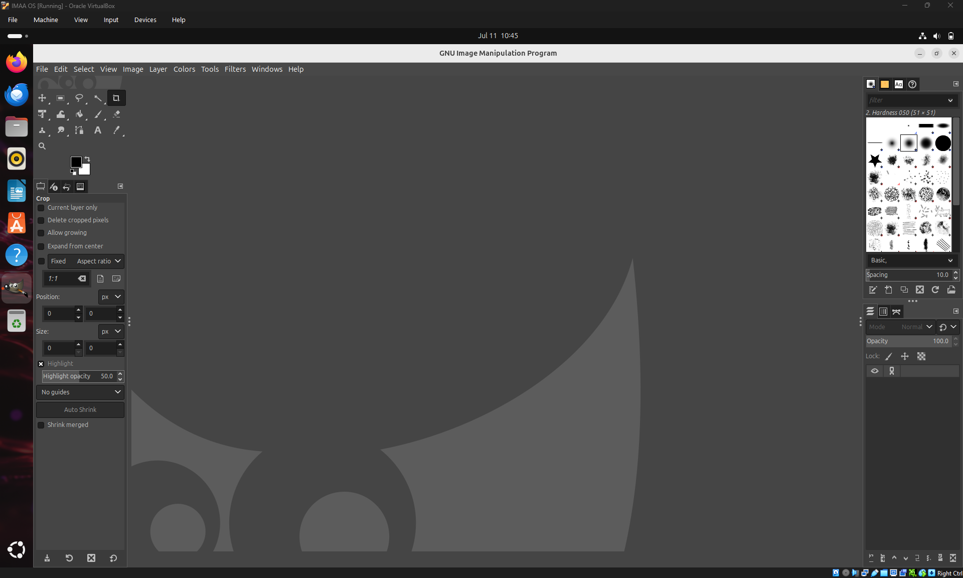Open brushes dock tab menu
963x578 pixels.
[956, 84]
